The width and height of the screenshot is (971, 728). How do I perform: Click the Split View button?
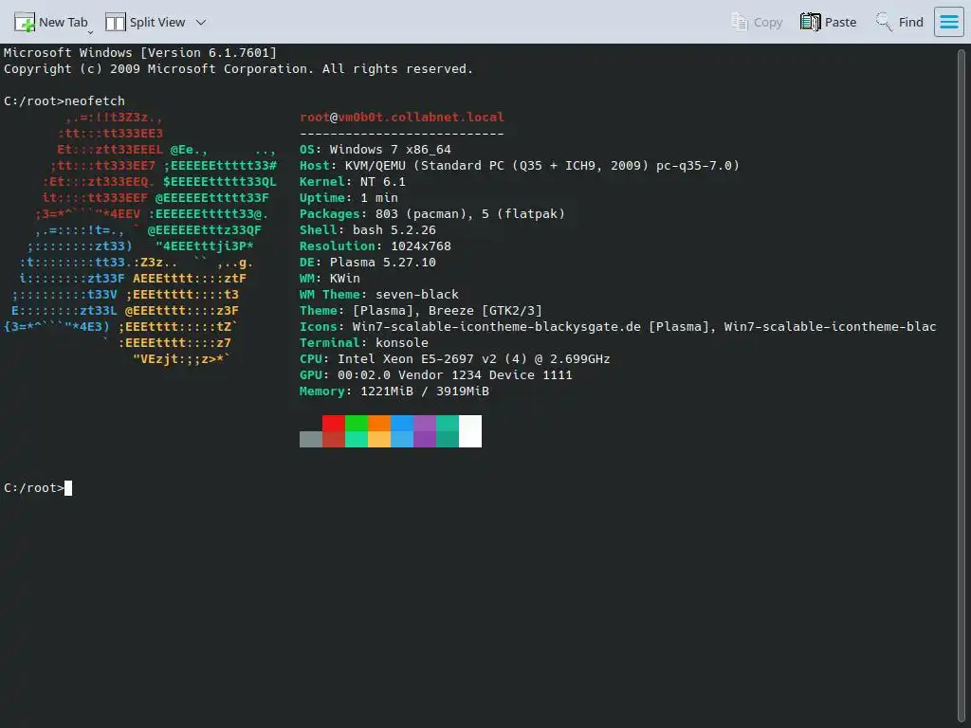point(145,23)
